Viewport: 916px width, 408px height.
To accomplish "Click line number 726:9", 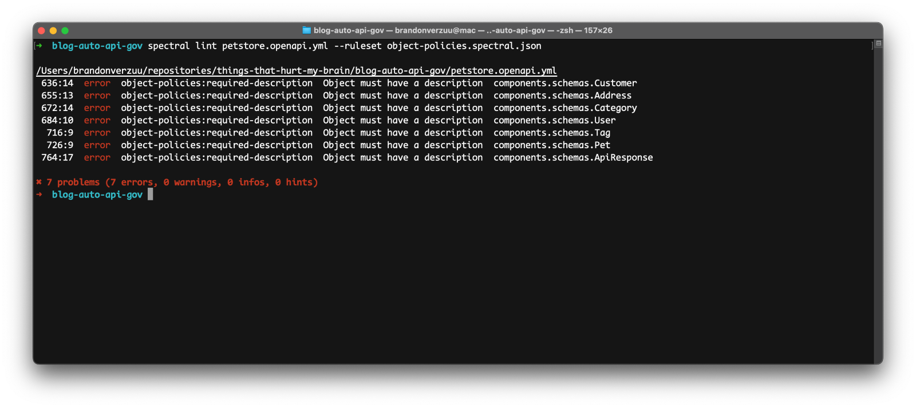I will click(60, 145).
